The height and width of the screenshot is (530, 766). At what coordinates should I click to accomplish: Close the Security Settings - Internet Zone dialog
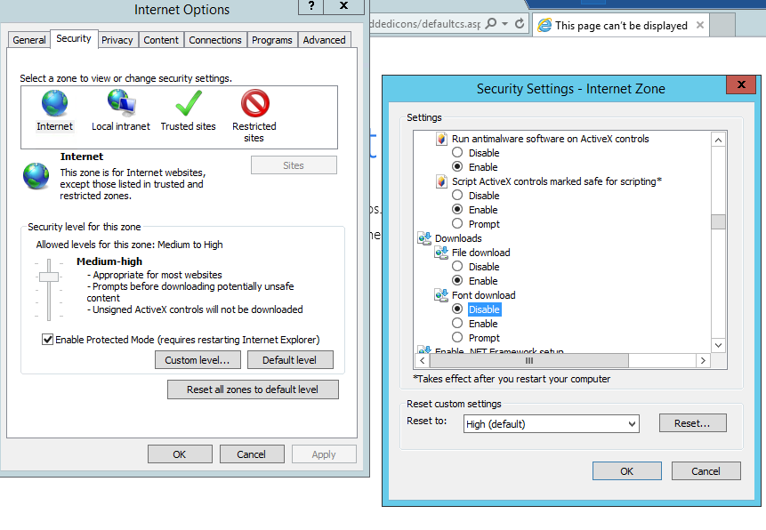pyautogui.click(x=741, y=84)
